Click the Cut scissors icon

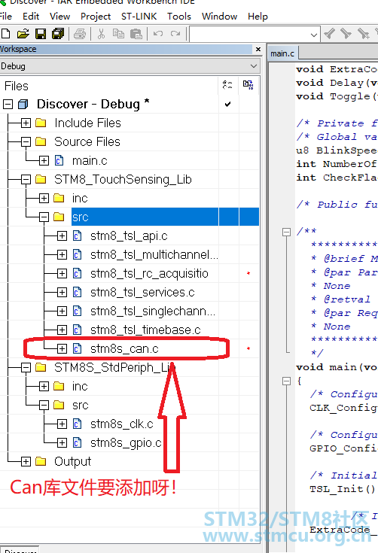(x=102, y=34)
